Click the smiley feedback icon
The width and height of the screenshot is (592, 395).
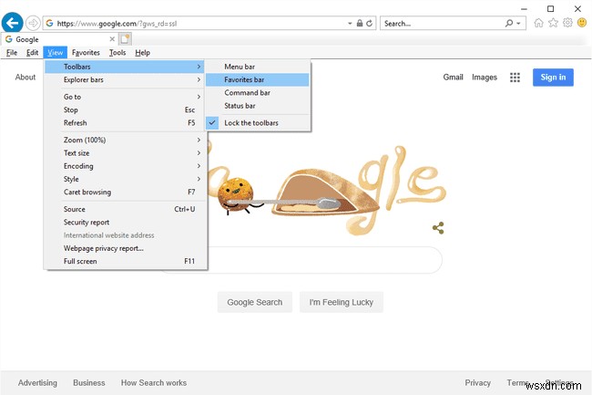(582, 23)
